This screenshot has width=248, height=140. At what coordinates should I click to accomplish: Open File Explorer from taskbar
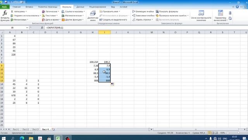point(31,138)
